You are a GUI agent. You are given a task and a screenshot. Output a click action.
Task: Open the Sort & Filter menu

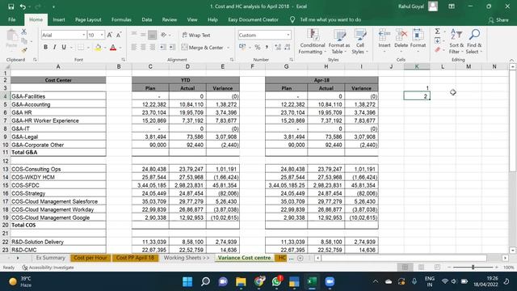tap(456, 42)
